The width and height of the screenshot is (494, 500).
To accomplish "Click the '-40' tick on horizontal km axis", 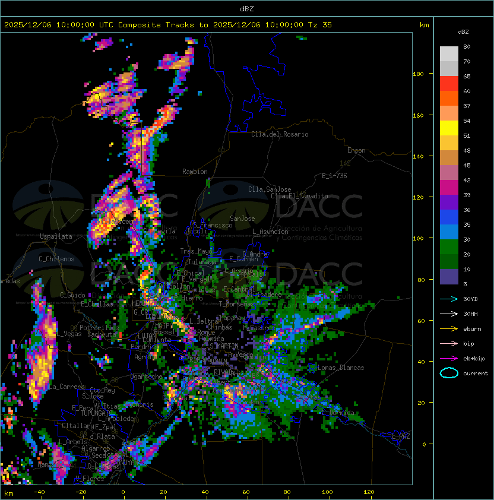I will (39, 492).
